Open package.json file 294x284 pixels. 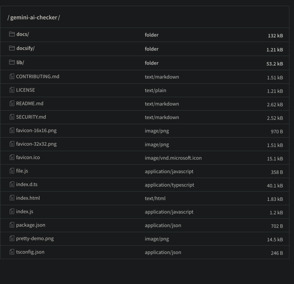31,225
